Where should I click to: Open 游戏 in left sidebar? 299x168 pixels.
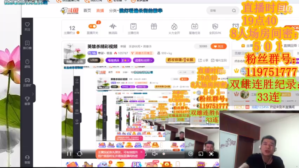click(x=27, y=63)
